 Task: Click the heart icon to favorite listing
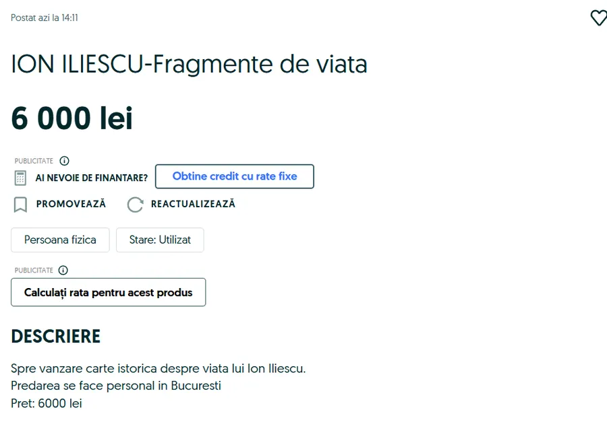click(598, 18)
